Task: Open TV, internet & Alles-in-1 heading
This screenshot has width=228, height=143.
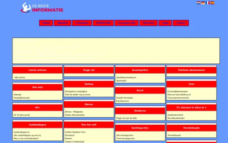Action: tap(192, 108)
